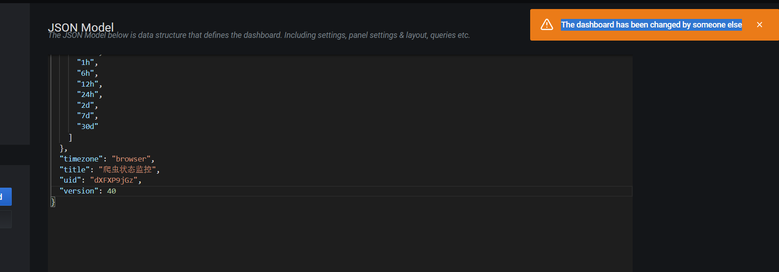Click the JSON Model page heading
This screenshot has height=272, width=779.
click(x=80, y=28)
